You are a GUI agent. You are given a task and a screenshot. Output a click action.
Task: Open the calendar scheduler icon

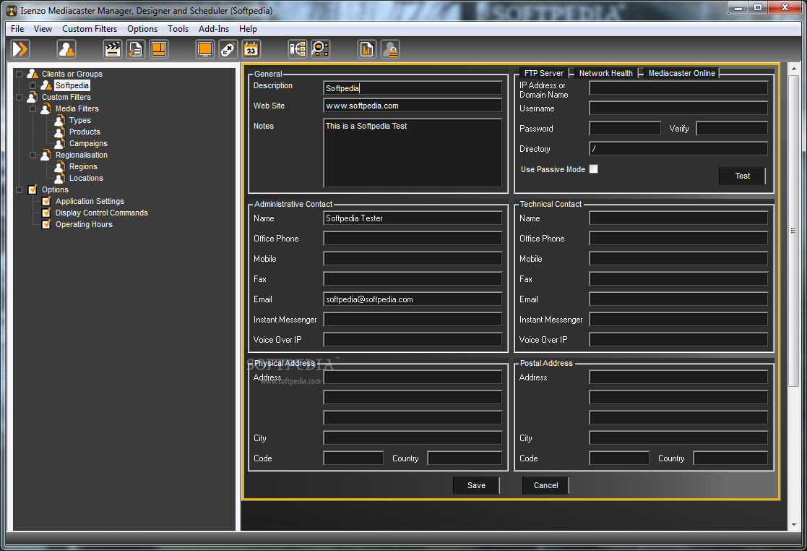pyautogui.click(x=251, y=49)
